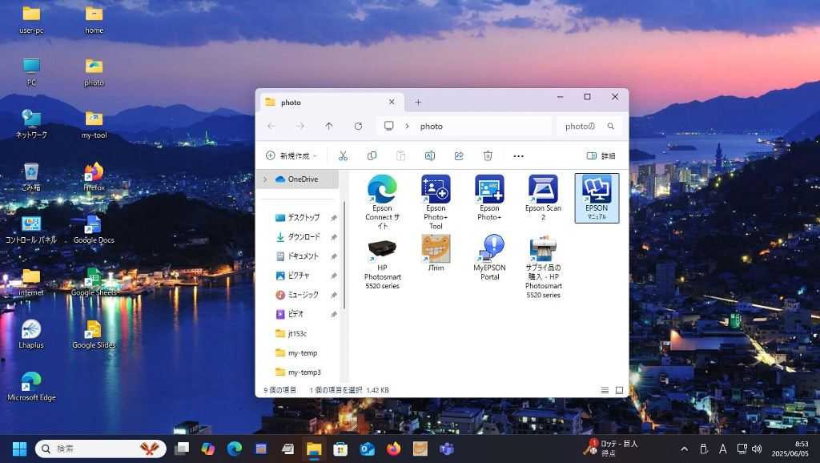Open the volume control in tray
The image size is (820, 463).
click(757, 449)
